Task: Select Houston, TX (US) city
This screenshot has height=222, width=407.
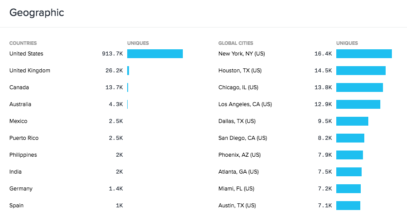Action: [240, 71]
